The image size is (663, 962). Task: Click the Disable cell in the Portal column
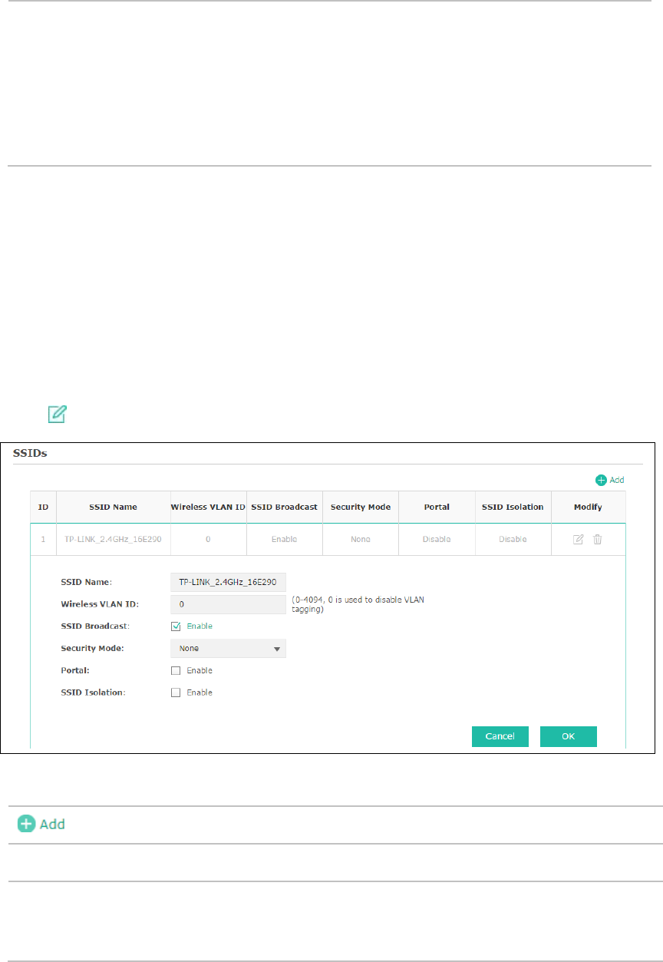click(437, 539)
